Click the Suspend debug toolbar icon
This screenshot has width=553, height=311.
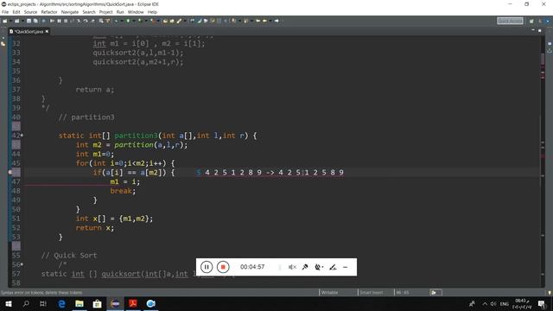tap(59, 21)
